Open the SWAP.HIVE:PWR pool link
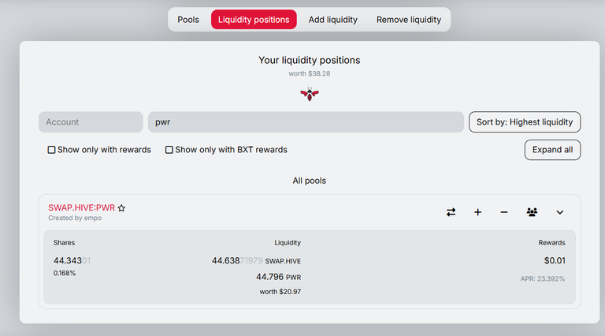 coord(81,207)
